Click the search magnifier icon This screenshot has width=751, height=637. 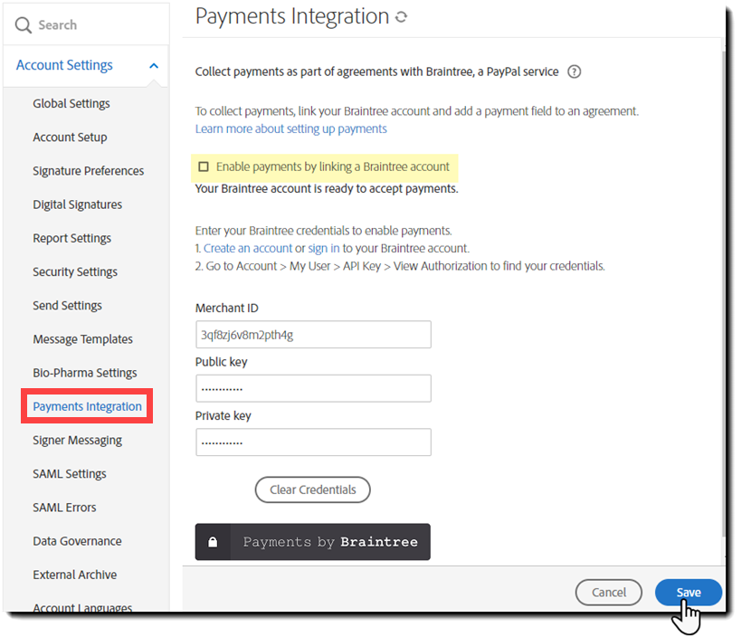click(x=23, y=25)
